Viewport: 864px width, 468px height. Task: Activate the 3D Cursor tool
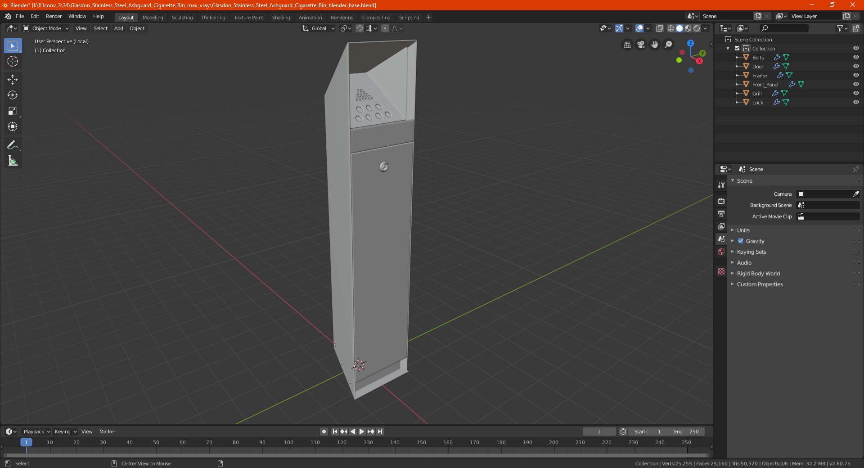[x=13, y=62]
